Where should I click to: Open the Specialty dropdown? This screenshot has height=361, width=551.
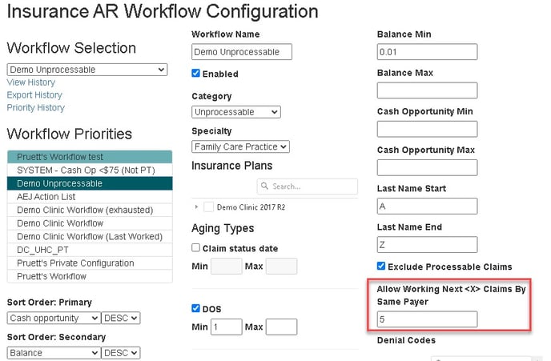click(240, 146)
